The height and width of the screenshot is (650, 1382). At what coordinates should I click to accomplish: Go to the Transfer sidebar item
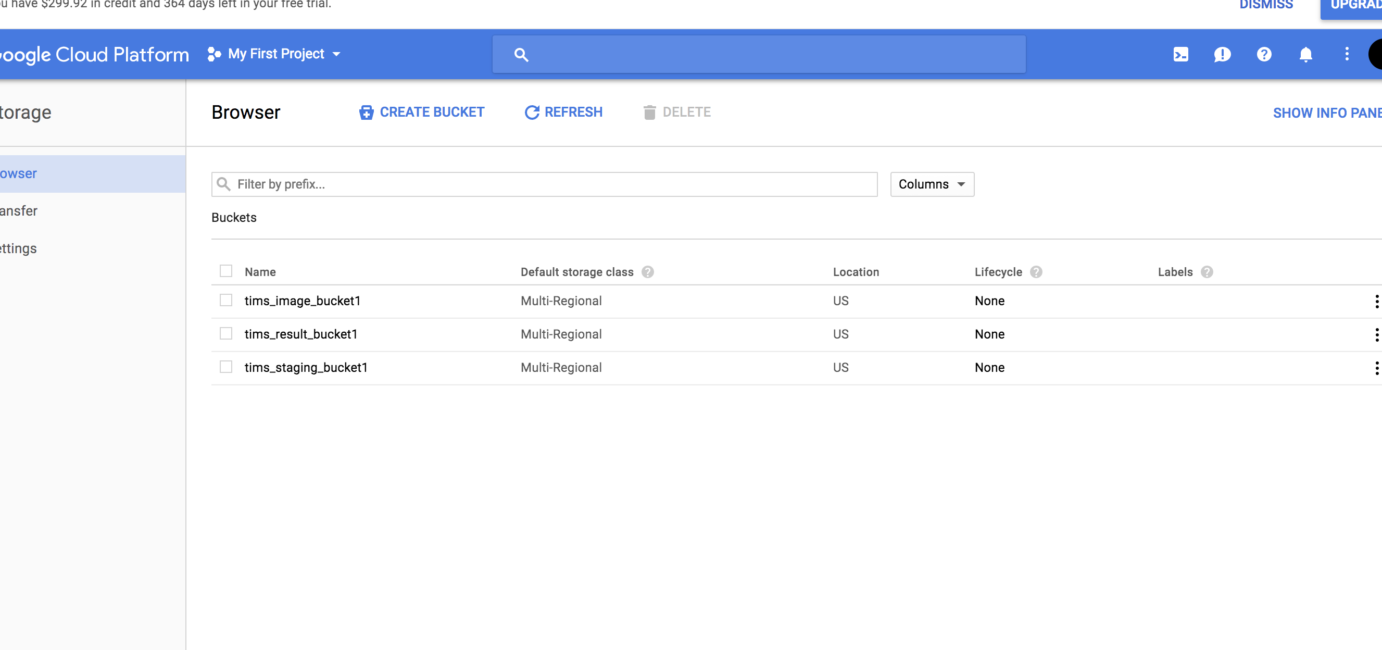(19, 211)
